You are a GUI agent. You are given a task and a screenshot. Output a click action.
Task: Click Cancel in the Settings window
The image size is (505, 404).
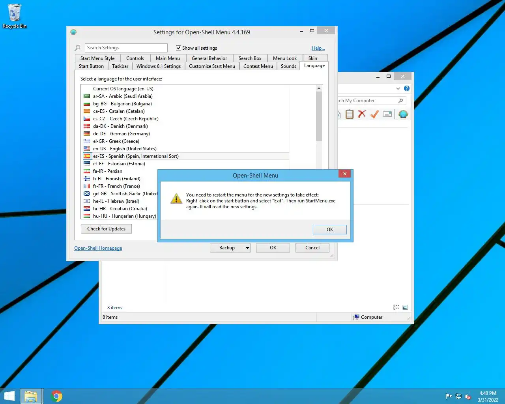tap(312, 248)
